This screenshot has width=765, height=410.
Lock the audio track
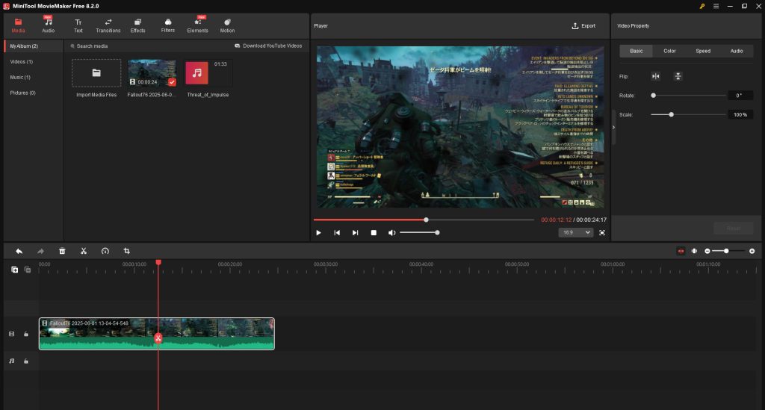point(26,361)
